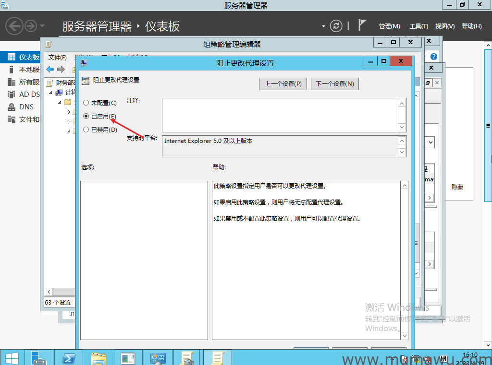Click the Server Manager refresh icon
Image resolution: width=492 pixels, height=365 pixels.
coord(337,26)
